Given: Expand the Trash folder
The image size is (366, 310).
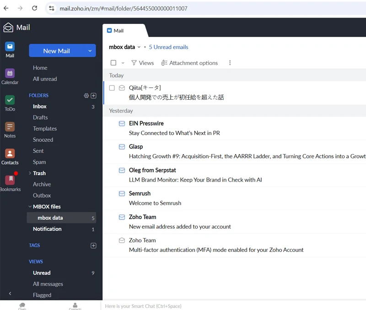Looking at the screenshot, I should tap(30, 173).
